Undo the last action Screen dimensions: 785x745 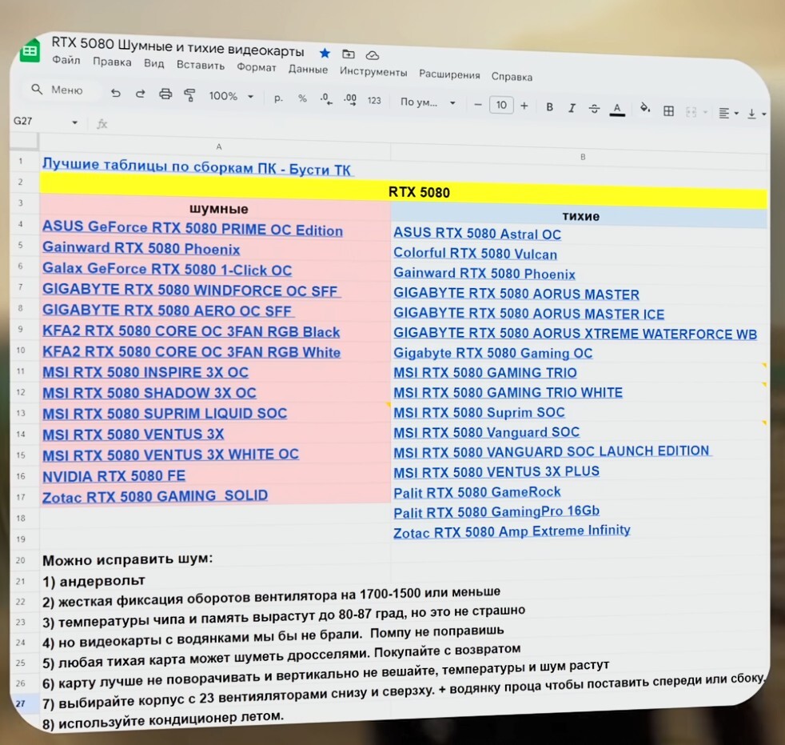[116, 93]
